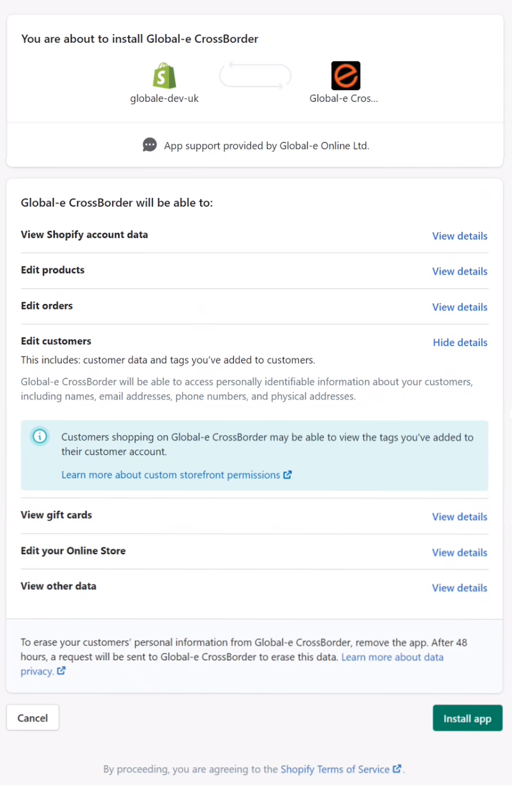Expand View other data details

(459, 587)
